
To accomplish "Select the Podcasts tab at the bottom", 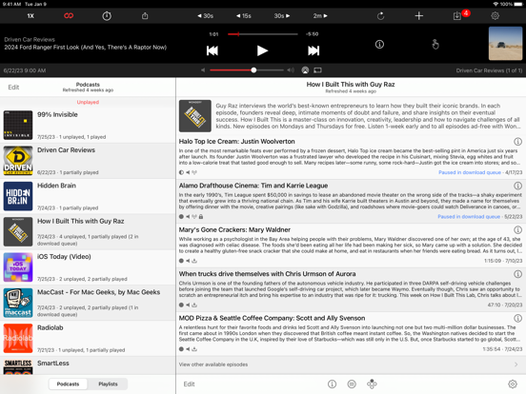I will pyautogui.click(x=68, y=384).
